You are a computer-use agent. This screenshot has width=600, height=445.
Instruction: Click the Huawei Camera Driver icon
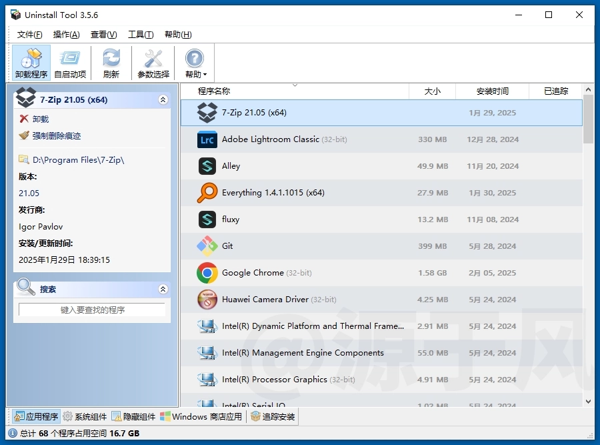click(207, 300)
